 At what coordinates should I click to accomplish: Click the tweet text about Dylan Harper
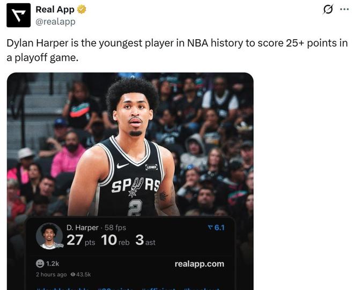[177, 49]
